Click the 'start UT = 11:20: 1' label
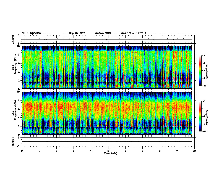Image resolution: width=219 pixels, height=169 pixels. (134, 33)
